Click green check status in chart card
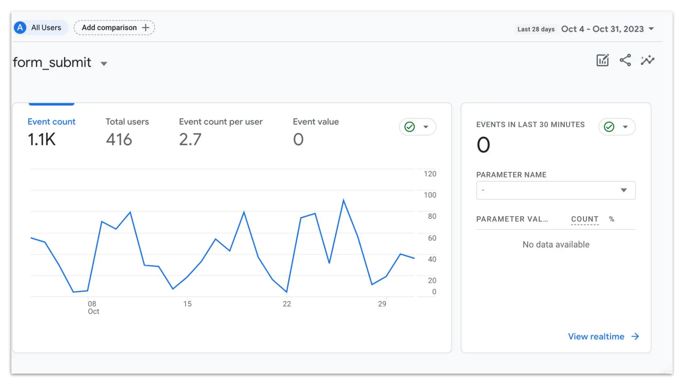 tap(409, 127)
